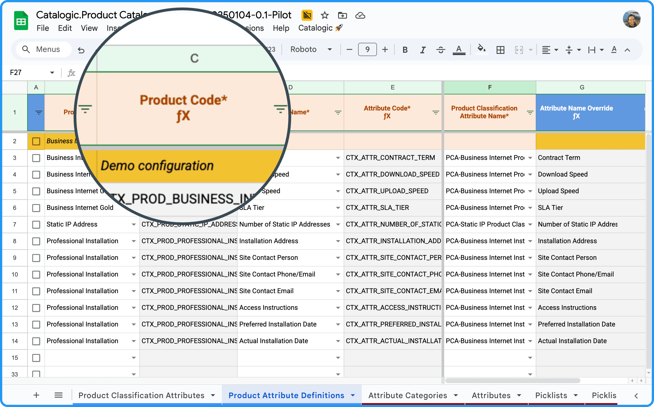Click the undo arrow icon

tap(81, 50)
